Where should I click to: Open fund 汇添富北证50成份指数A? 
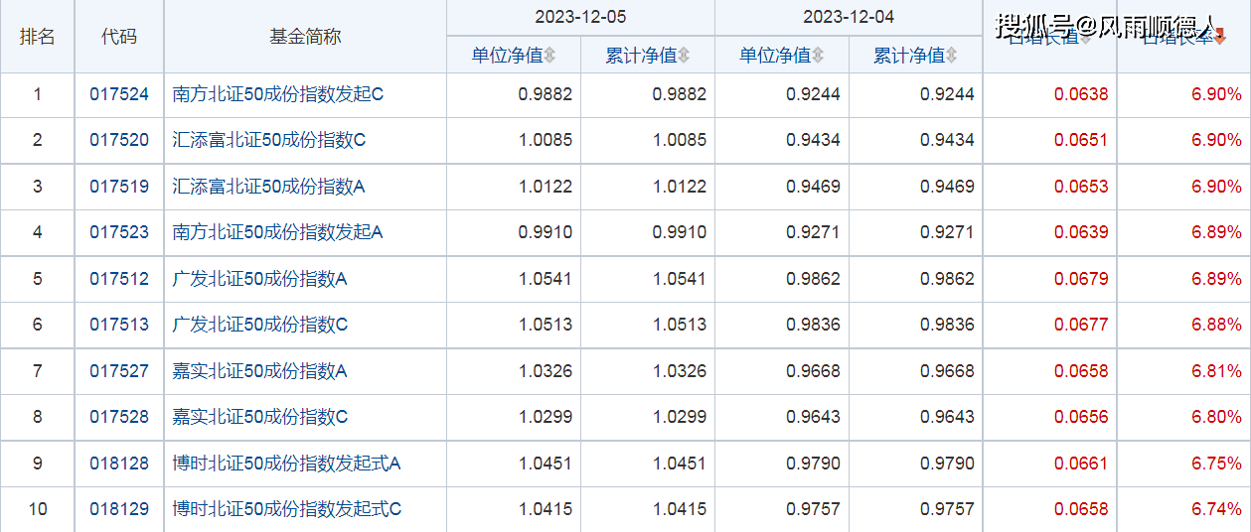point(269,187)
